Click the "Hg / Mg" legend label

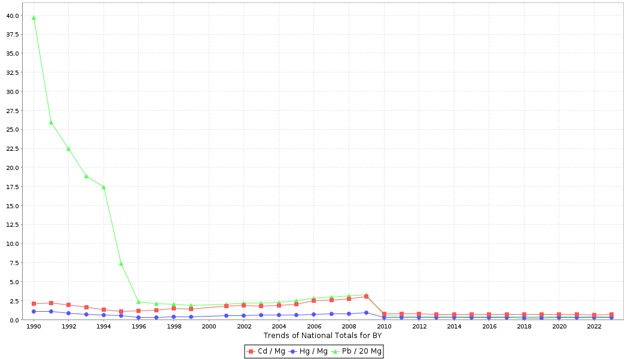pyautogui.click(x=313, y=351)
